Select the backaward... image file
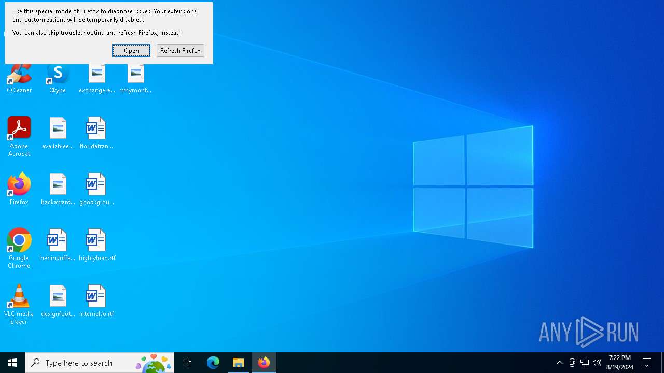 click(x=58, y=189)
